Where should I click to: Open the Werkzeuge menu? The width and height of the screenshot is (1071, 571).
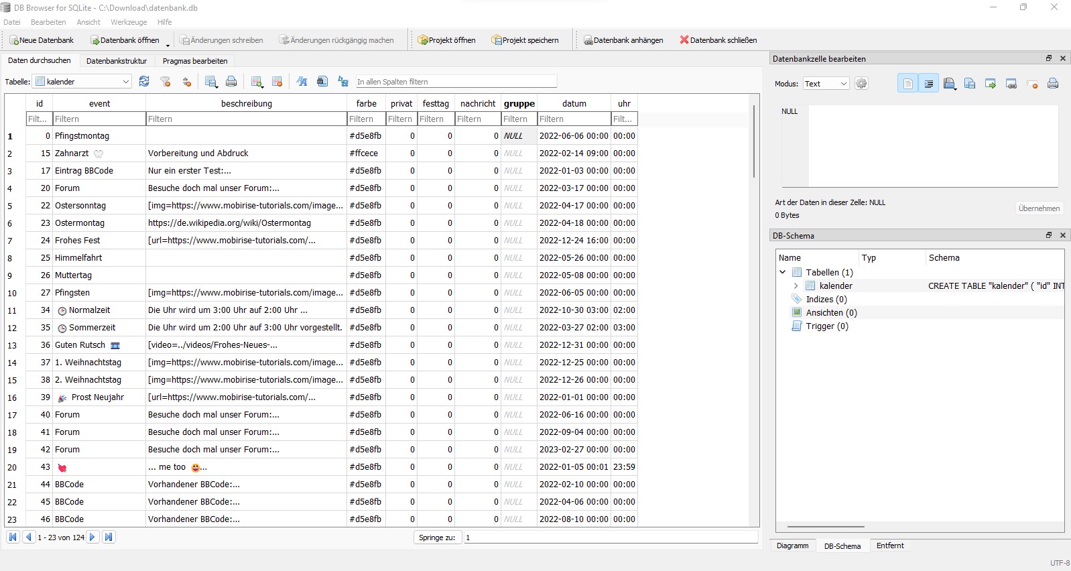129,22
